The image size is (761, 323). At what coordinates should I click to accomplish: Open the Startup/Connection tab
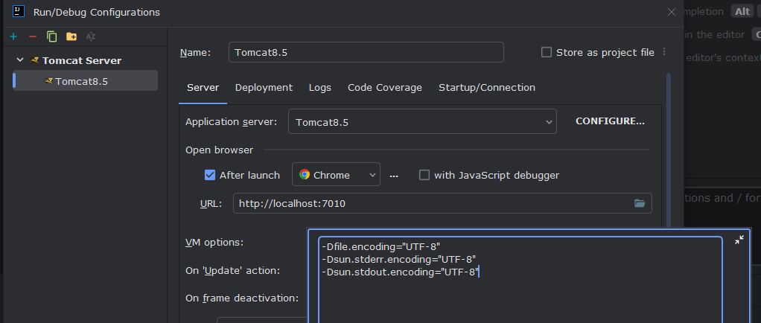(486, 88)
